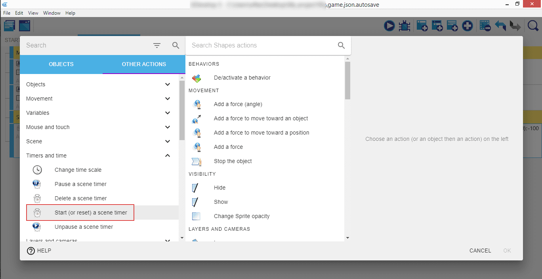The width and height of the screenshot is (542, 279).
Task: Expand the Variables category
Action: tap(168, 113)
